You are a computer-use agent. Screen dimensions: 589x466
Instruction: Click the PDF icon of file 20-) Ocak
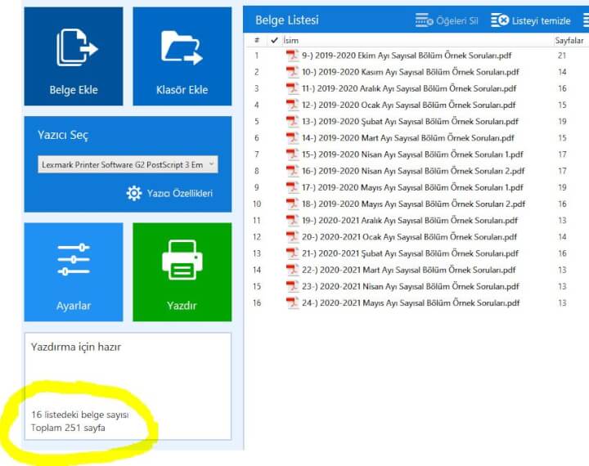click(x=292, y=236)
